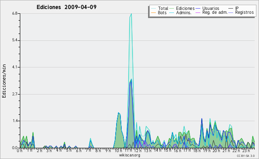Click the 5.4 y-axis value

15,40
